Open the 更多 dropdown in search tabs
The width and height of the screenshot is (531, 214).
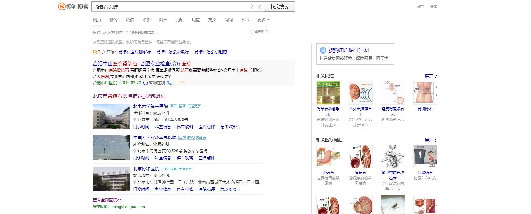point(263,20)
